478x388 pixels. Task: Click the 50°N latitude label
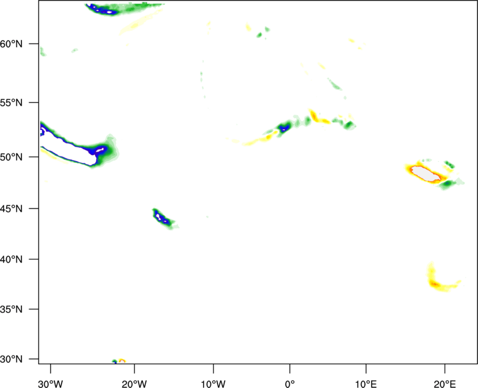[x=11, y=157]
